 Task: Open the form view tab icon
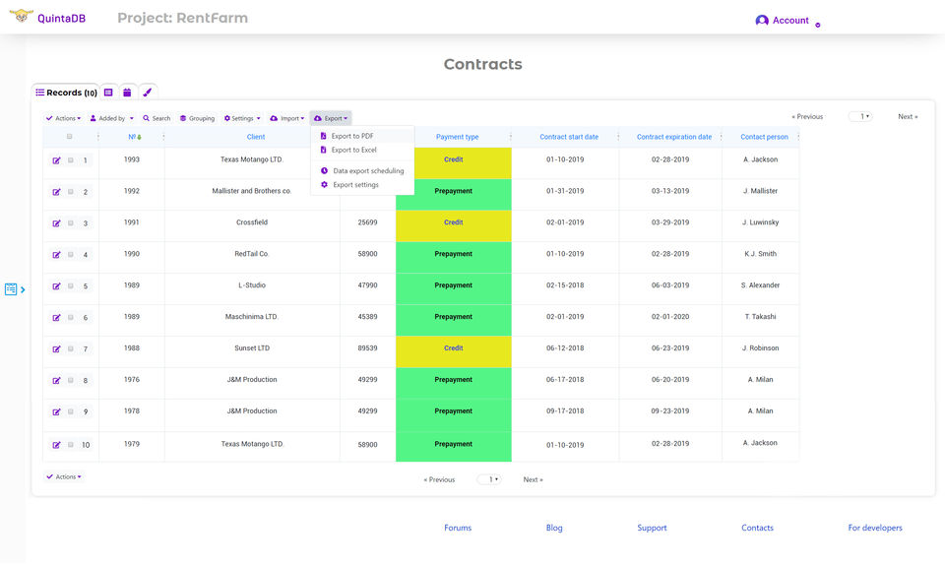coord(108,93)
